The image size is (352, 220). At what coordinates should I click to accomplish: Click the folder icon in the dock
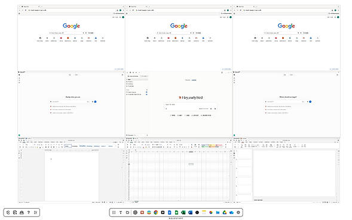127,212
